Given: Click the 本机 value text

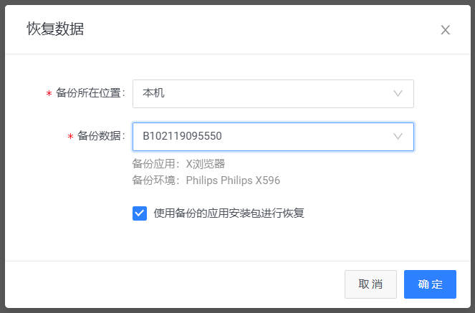Looking at the screenshot, I should pyautogui.click(x=154, y=93).
